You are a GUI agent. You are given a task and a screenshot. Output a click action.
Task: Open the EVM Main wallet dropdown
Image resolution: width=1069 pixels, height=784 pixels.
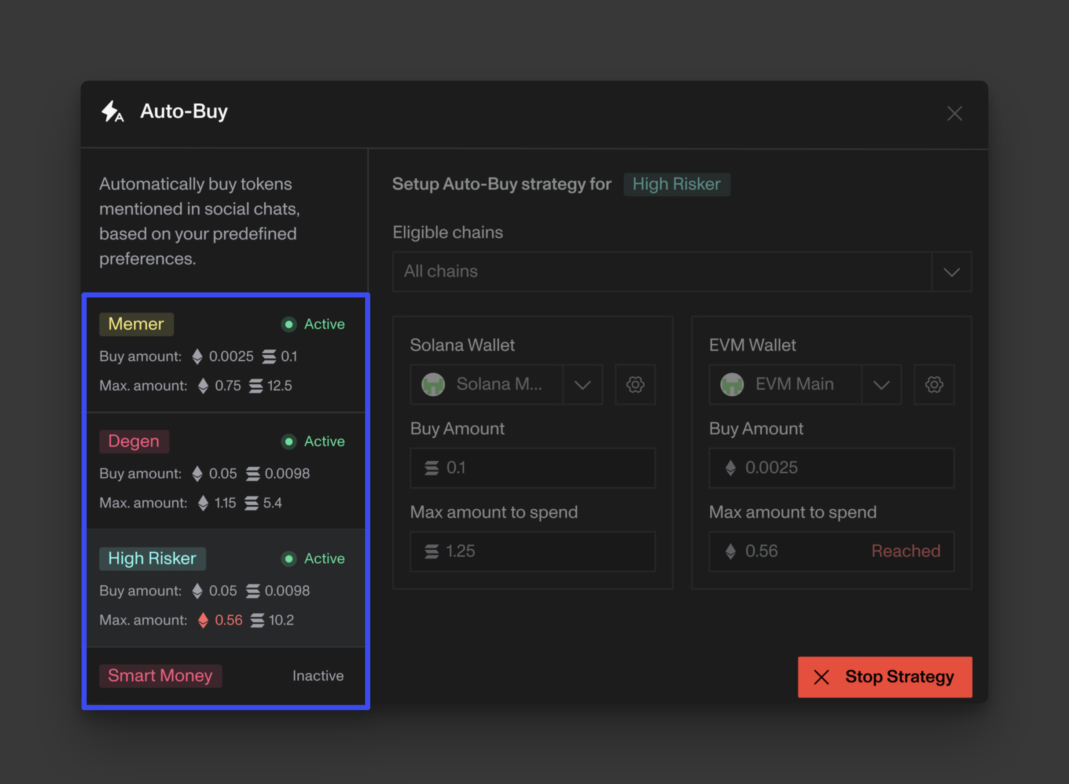[x=881, y=384]
